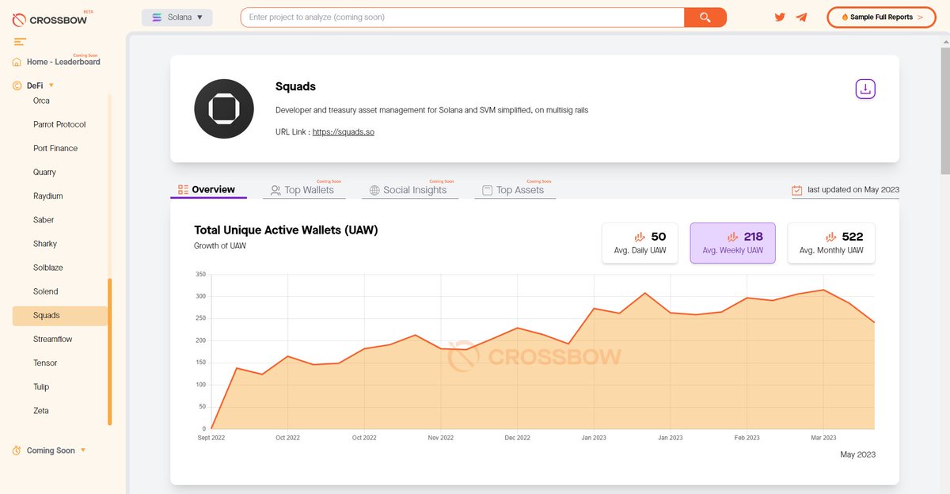Switch to the Top Wallets tab
950x494 pixels.
coord(302,190)
